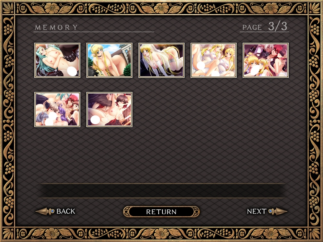Click the right scroll ornament of RETURN button
Viewport: 323px width, 242px height.
(x=196, y=212)
